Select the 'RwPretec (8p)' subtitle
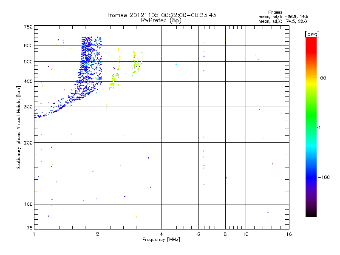340x255 pixels. pyautogui.click(x=161, y=20)
